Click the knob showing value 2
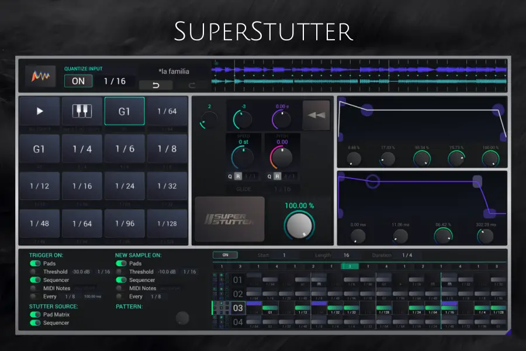Screen dimensions: 526x351 coord(209,120)
